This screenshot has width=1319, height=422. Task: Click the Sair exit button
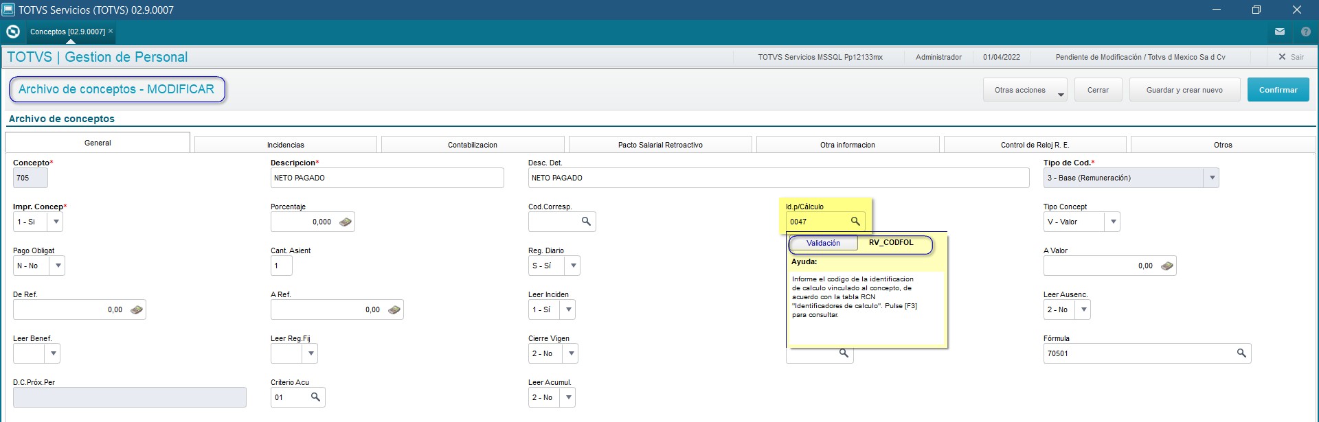pyautogui.click(x=1291, y=57)
